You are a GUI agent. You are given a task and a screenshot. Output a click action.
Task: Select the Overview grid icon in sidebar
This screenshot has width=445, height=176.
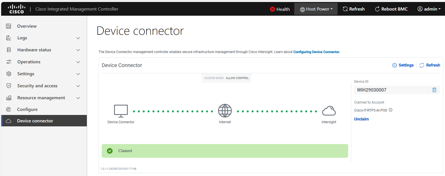[x=9, y=26]
